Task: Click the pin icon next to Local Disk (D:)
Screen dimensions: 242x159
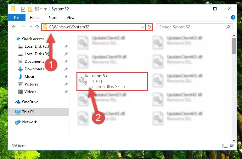Action: (x=66, y=54)
